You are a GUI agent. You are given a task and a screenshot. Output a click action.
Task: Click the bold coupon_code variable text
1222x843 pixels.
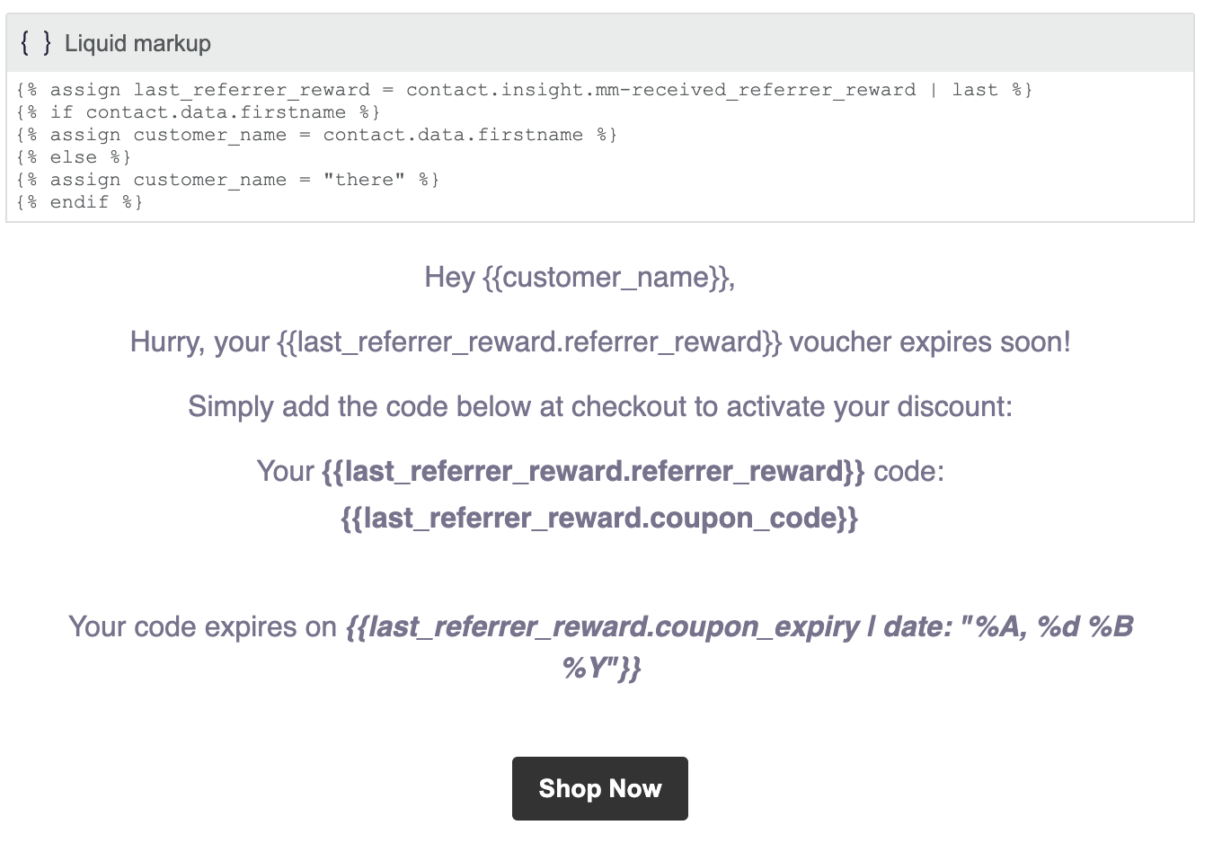(599, 518)
